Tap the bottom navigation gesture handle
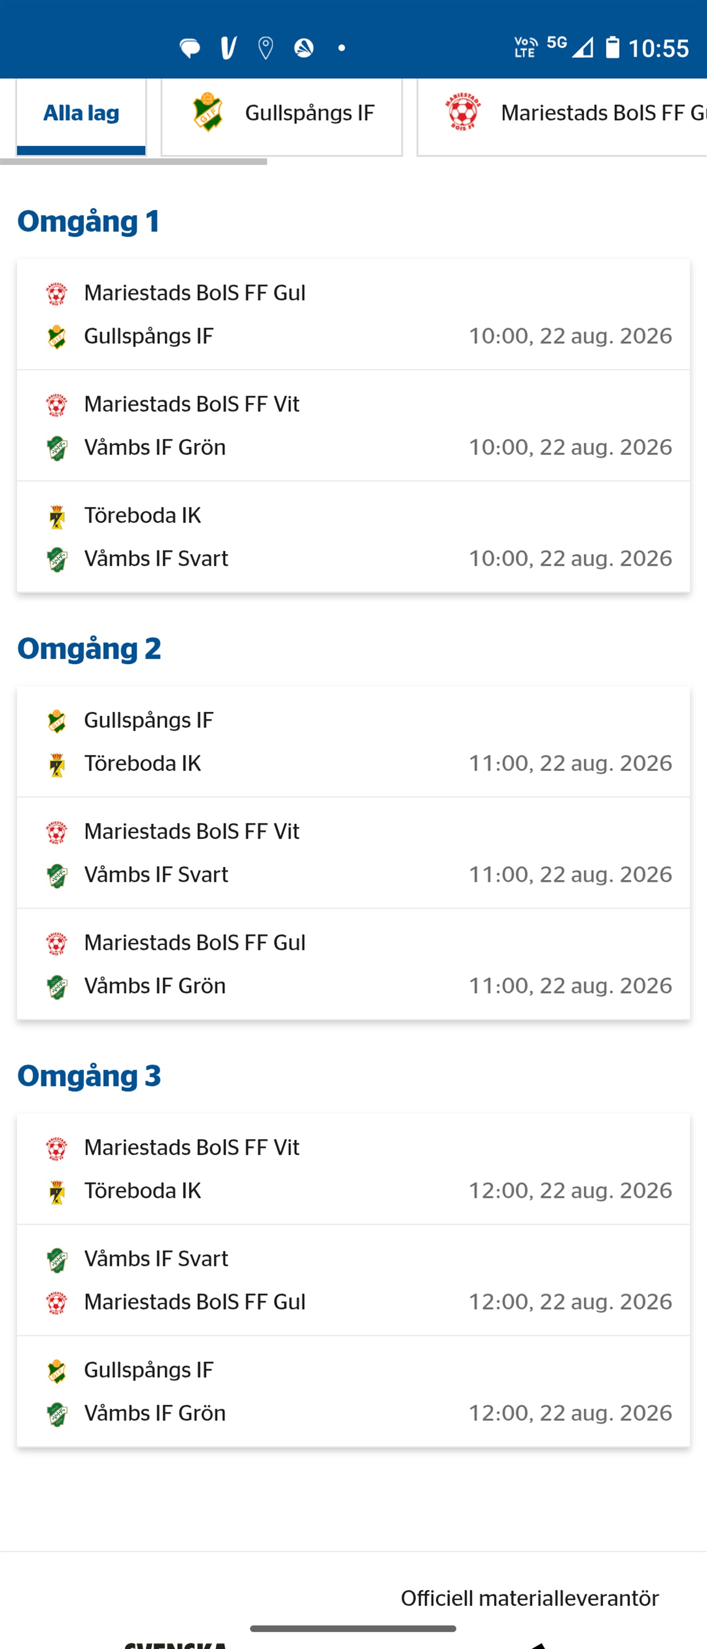 pyautogui.click(x=353, y=1629)
